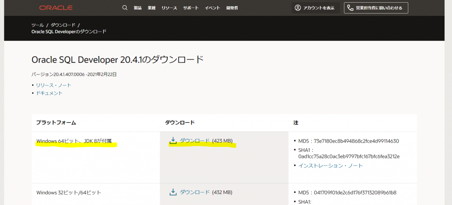Click the Oracle SQL Developerのダウンロード breadcrumb

point(69,32)
